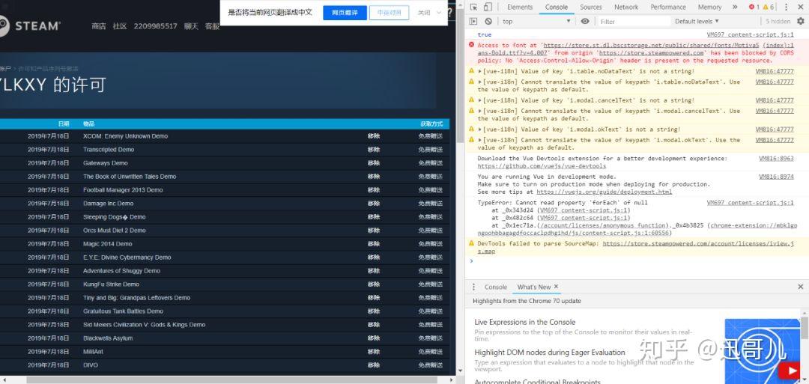
Task: Click 'Live Expressions in the Console' heading
Action: (524, 322)
